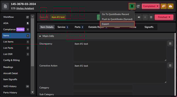Open Workflow in the sidebar

[x=16, y=17]
